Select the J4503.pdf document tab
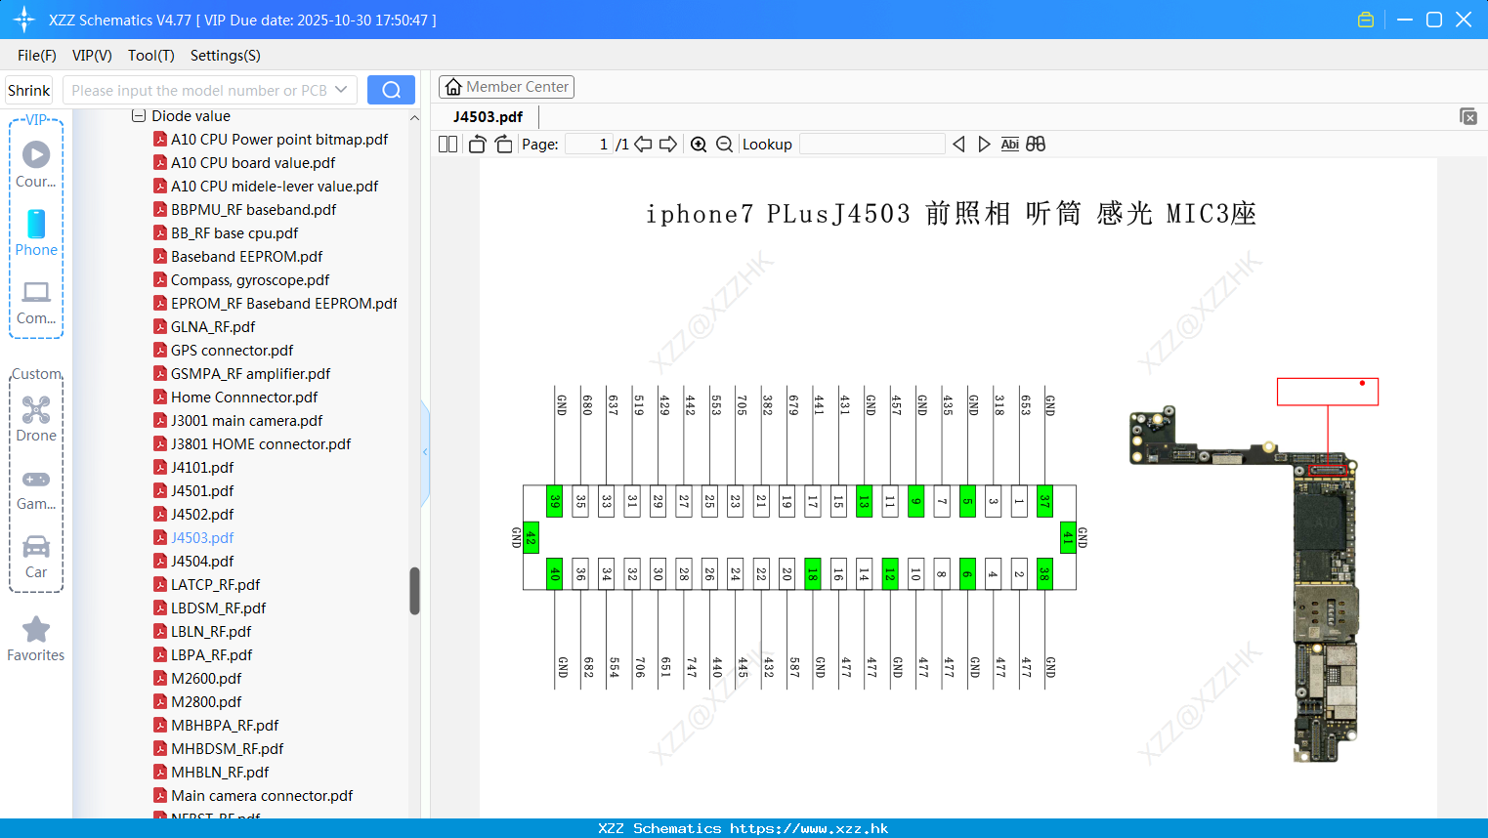1488x838 pixels. [x=489, y=117]
